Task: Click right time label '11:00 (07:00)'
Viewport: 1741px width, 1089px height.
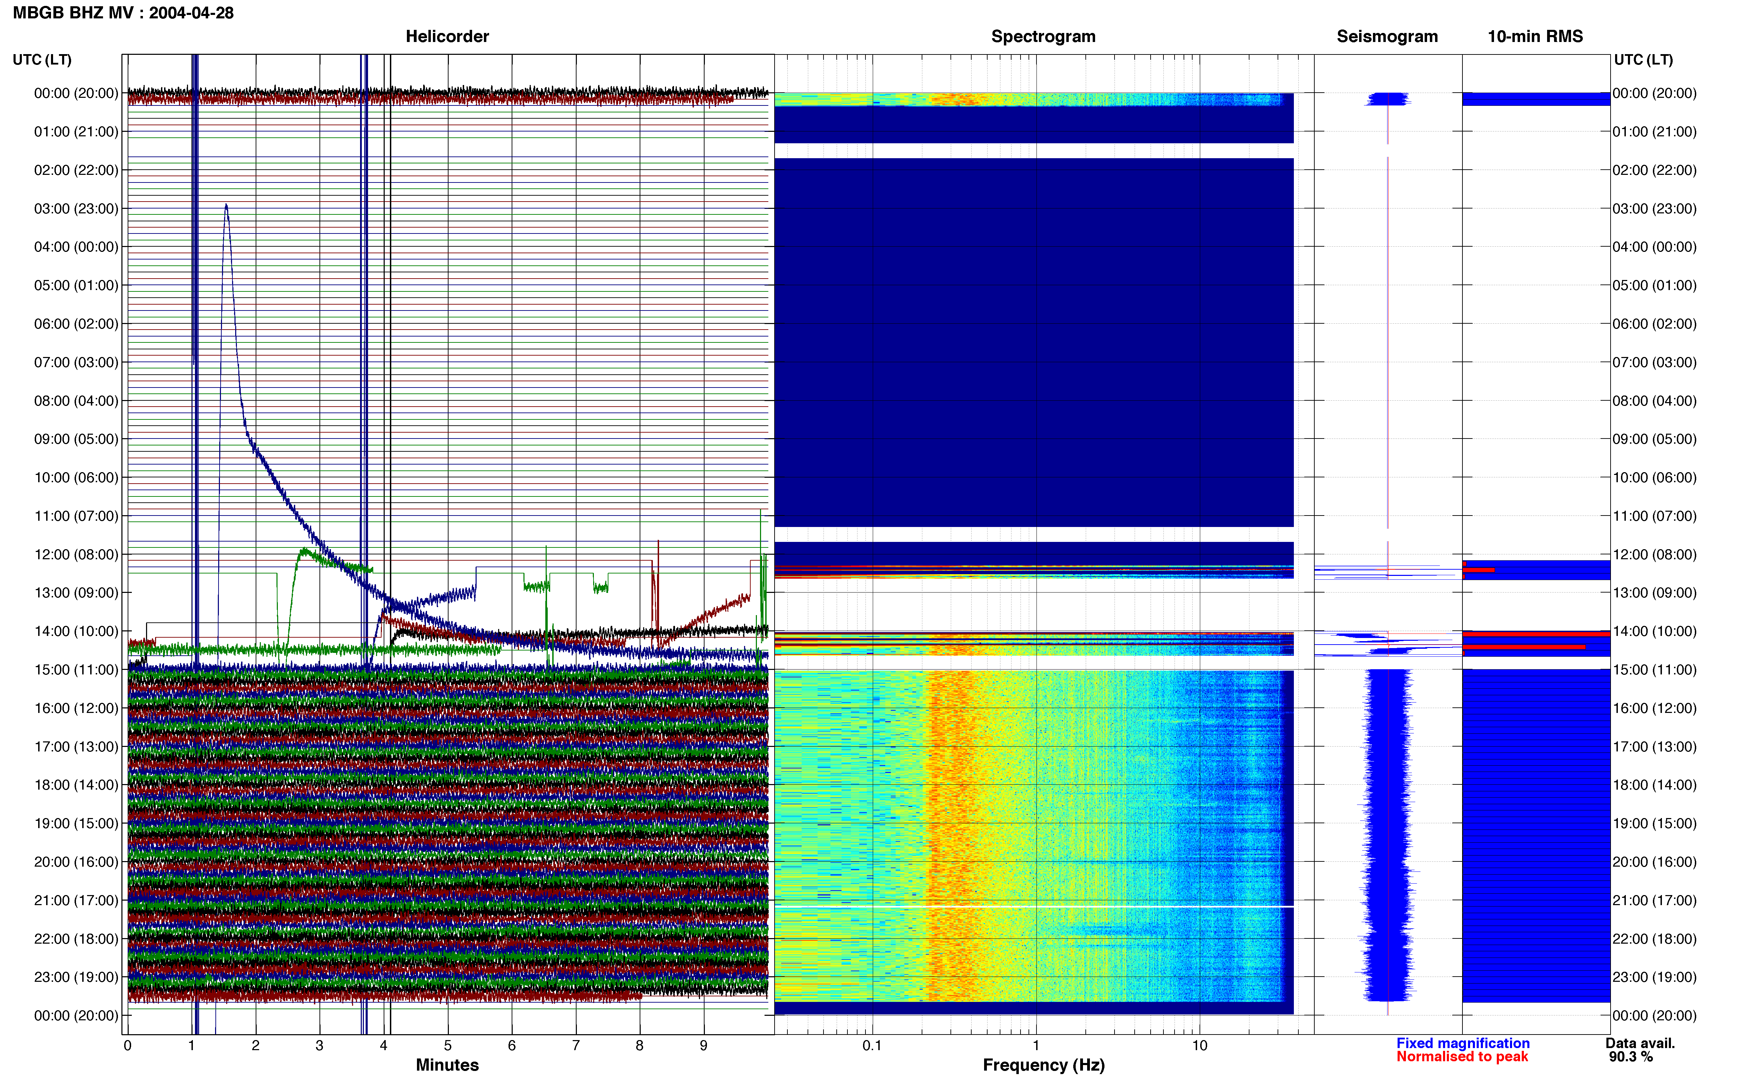Action: point(1655,517)
